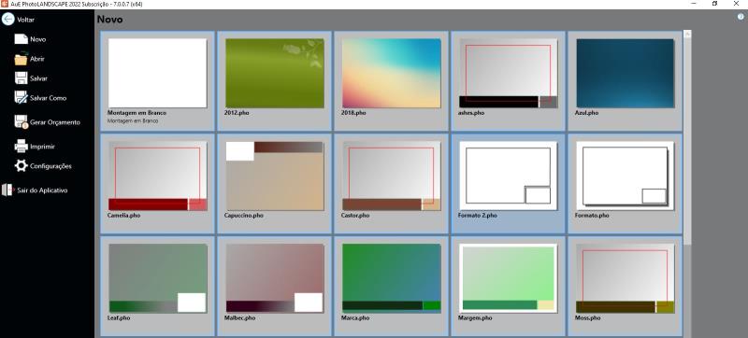
Task: Click the Sair do Aplicativo exit icon
Action: tap(8, 190)
